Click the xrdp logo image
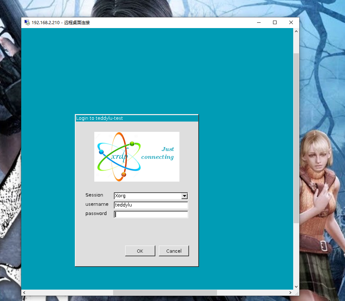 pyautogui.click(x=137, y=157)
